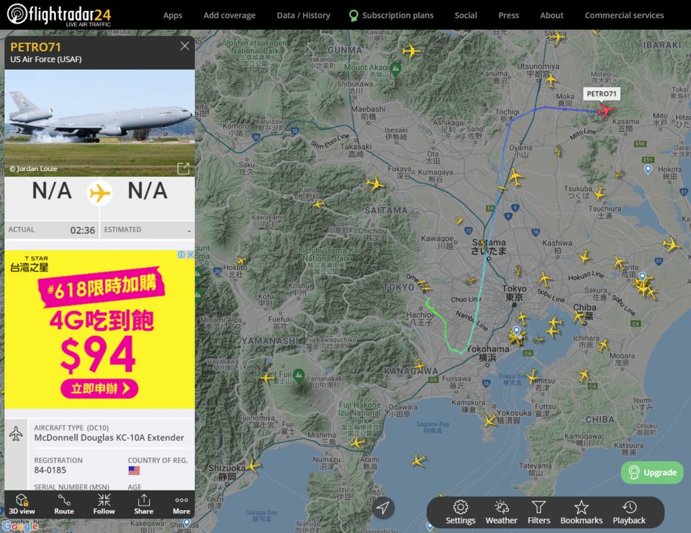Image resolution: width=691 pixels, height=533 pixels.
Task: Select the aircraft over Gunma
Action: click(411, 51)
